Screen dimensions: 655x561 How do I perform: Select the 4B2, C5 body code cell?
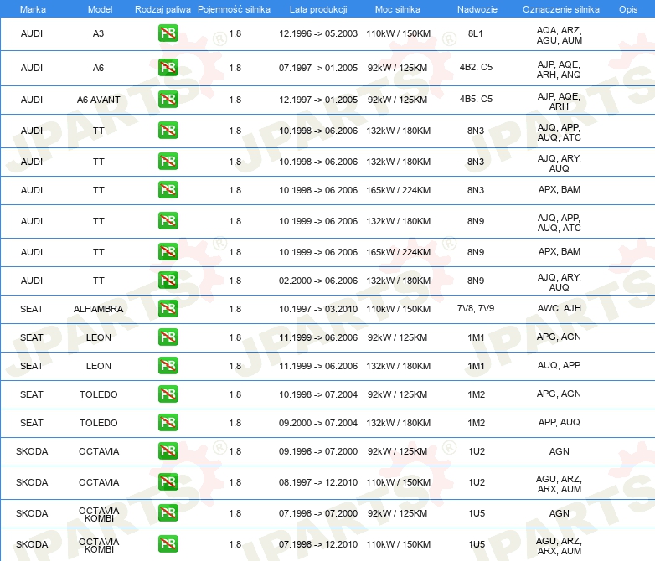click(x=476, y=67)
